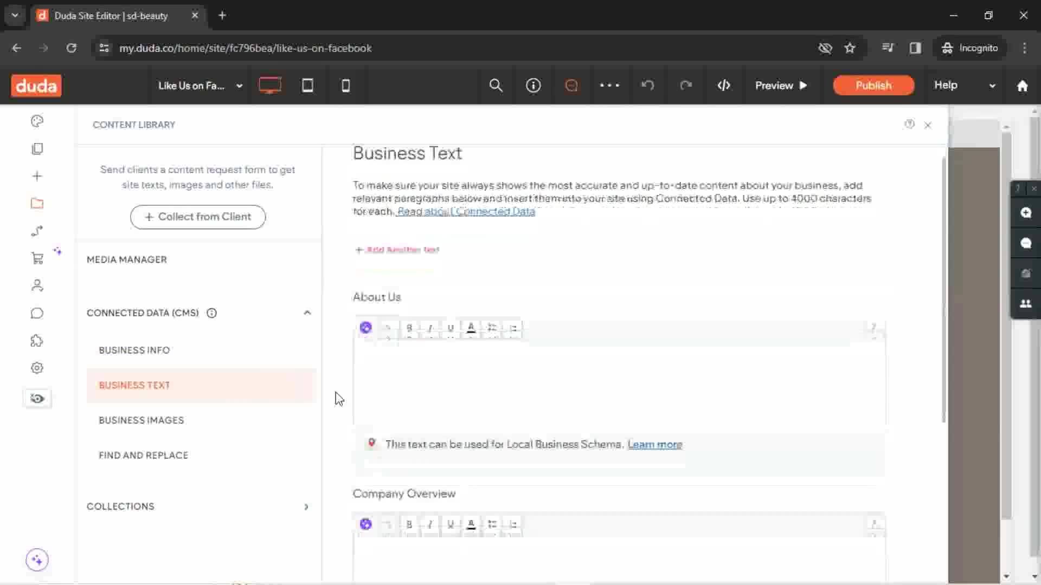Click the Connected Data info icon
Viewport: 1041px width, 585px height.
coord(212,313)
